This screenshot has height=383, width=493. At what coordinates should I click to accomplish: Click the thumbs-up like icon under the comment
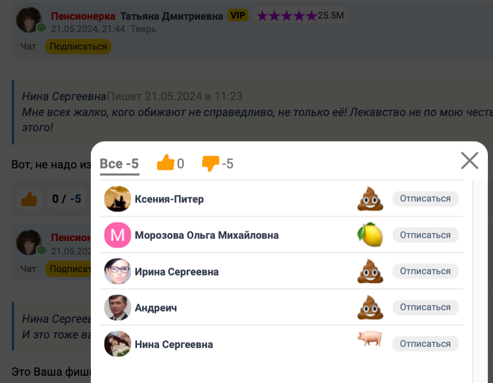29,199
